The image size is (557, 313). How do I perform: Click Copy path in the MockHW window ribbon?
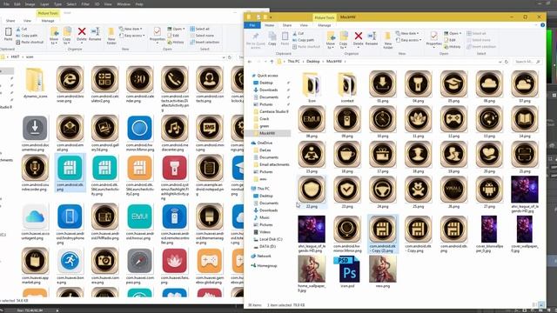[303, 40]
